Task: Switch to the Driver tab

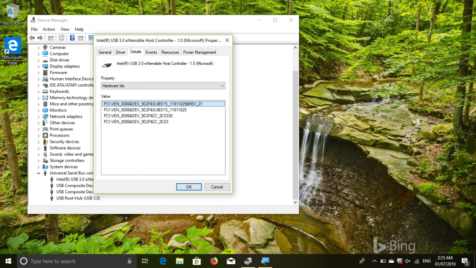Action: click(x=120, y=52)
